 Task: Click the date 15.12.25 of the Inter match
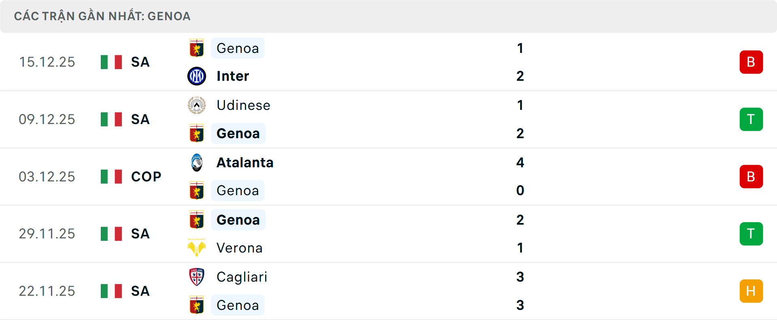pos(47,62)
